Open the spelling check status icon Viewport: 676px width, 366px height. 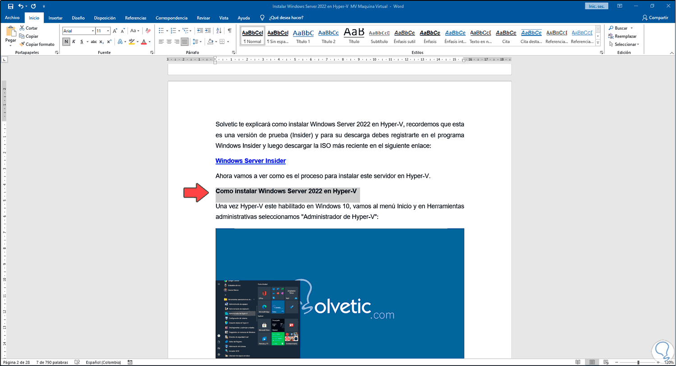pos(77,362)
